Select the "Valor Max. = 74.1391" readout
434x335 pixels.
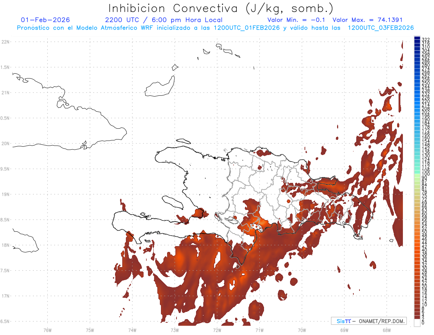click(367, 20)
